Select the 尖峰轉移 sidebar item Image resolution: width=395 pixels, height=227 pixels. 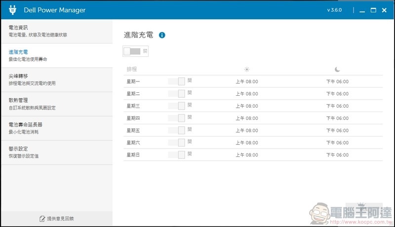[57, 80]
